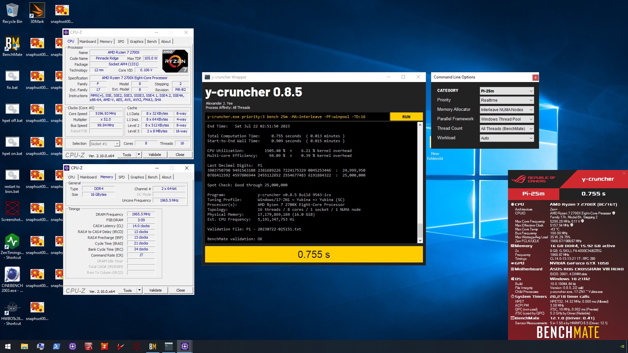Open the Socket #1 selection dropdown
This screenshot has height=353, width=628.
(x=105, y=143)
